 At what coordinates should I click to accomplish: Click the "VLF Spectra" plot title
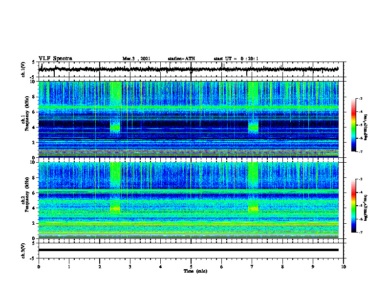[55, 59]
